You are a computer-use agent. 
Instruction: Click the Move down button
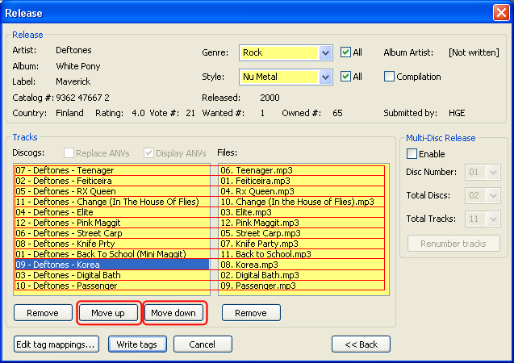(173, 313)
